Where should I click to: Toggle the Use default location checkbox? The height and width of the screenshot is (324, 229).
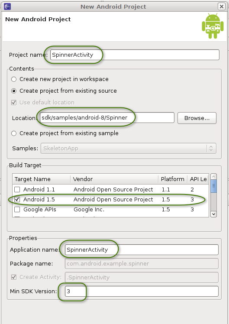pos(14,103)
